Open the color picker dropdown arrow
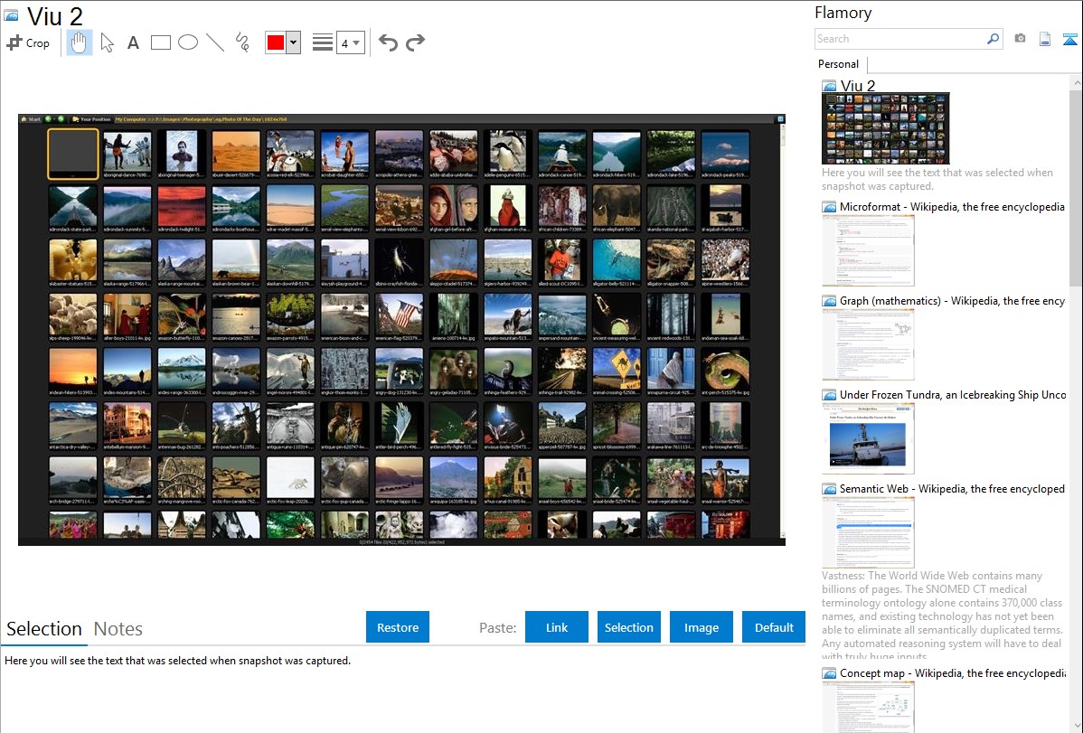Screen dimensions: 1083x733 pos(293,42)
